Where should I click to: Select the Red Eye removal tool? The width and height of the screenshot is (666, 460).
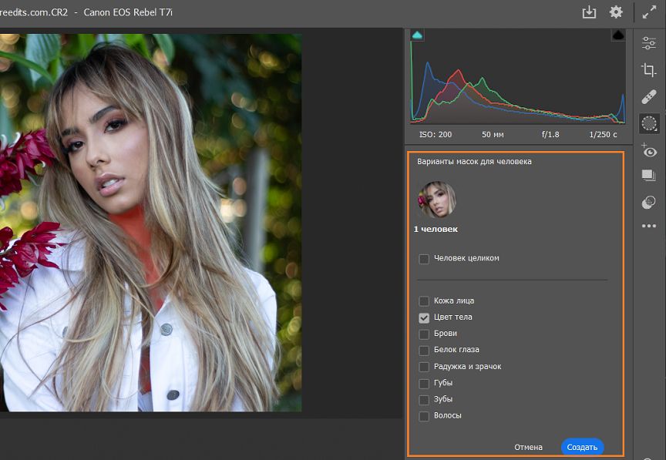[x=648, y=151]
